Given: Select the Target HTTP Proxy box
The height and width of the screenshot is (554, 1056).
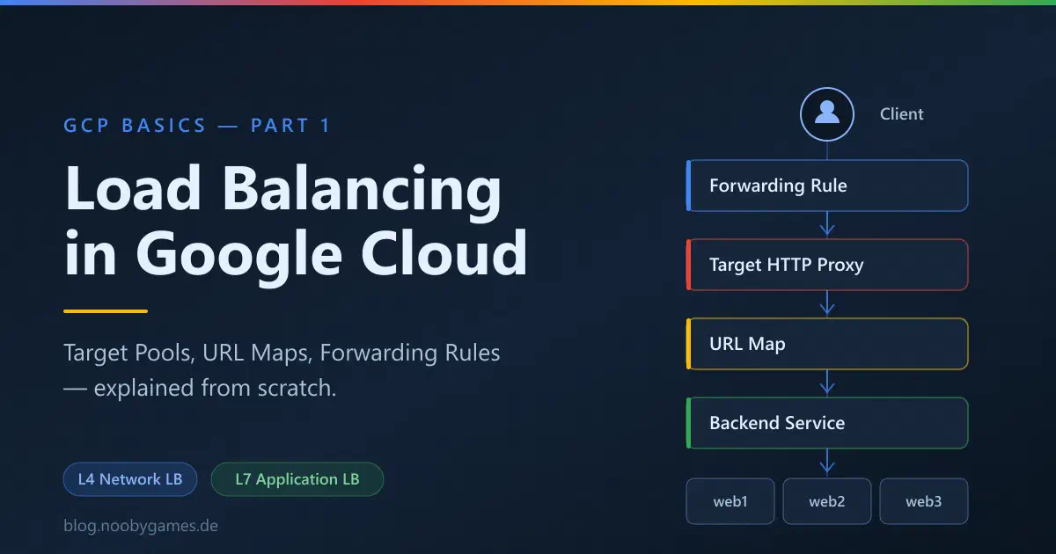Looking at the screenshot, I should tap(827, 265).
